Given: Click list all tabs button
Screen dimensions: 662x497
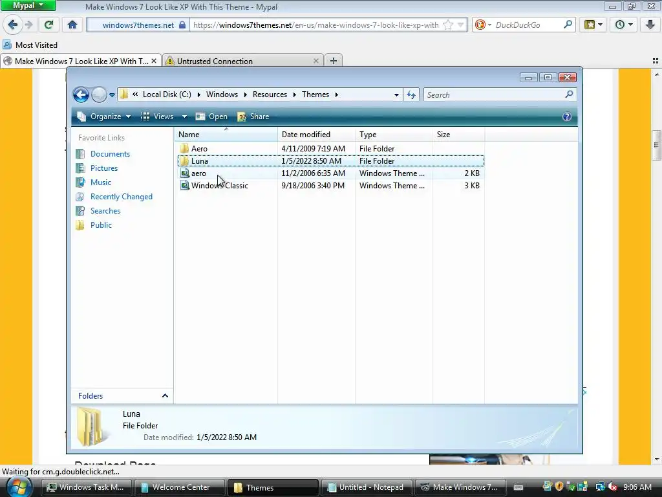Looking at the screenshot, I should (656, 61).
